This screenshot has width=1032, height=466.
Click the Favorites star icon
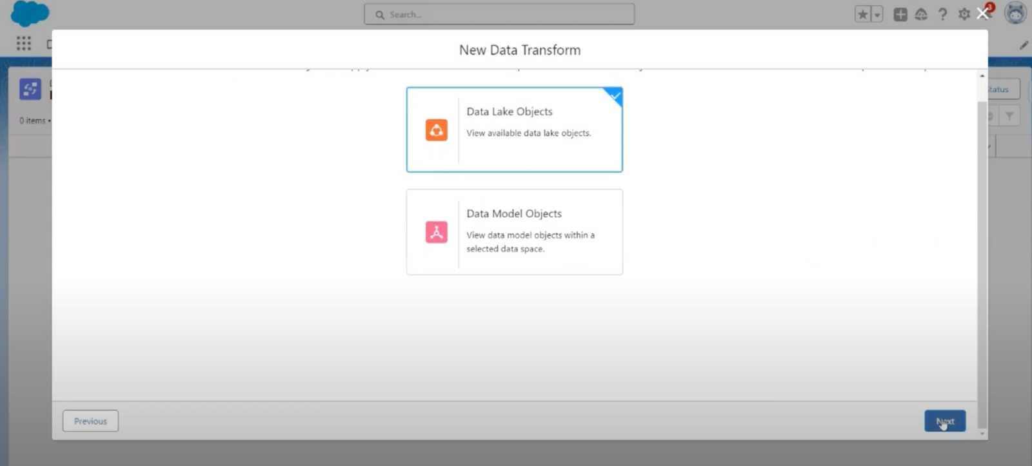[x=862, y=14]
